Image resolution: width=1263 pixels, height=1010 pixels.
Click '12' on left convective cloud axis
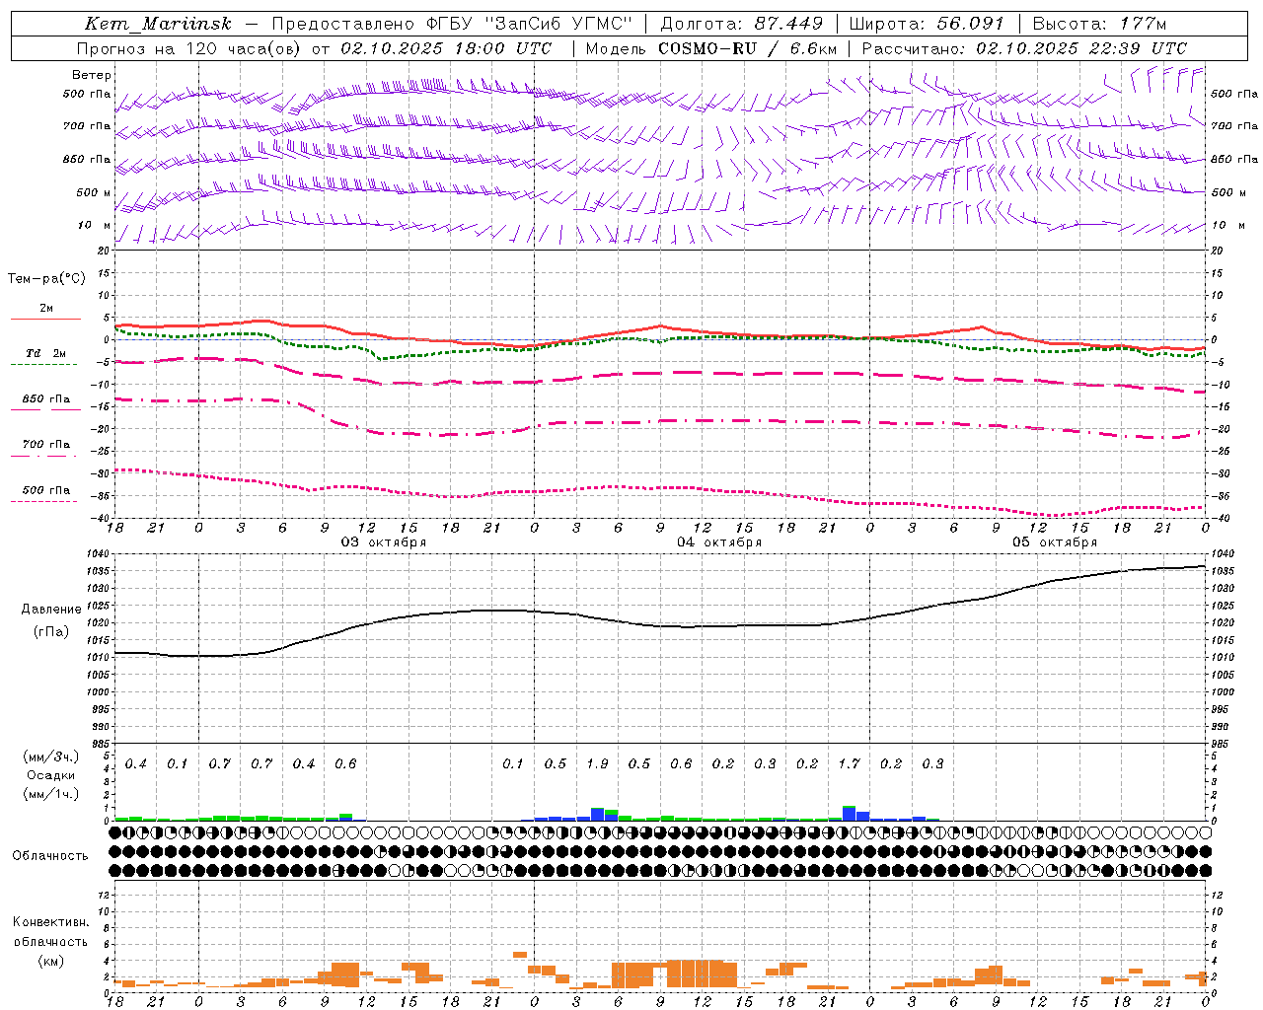105,896
